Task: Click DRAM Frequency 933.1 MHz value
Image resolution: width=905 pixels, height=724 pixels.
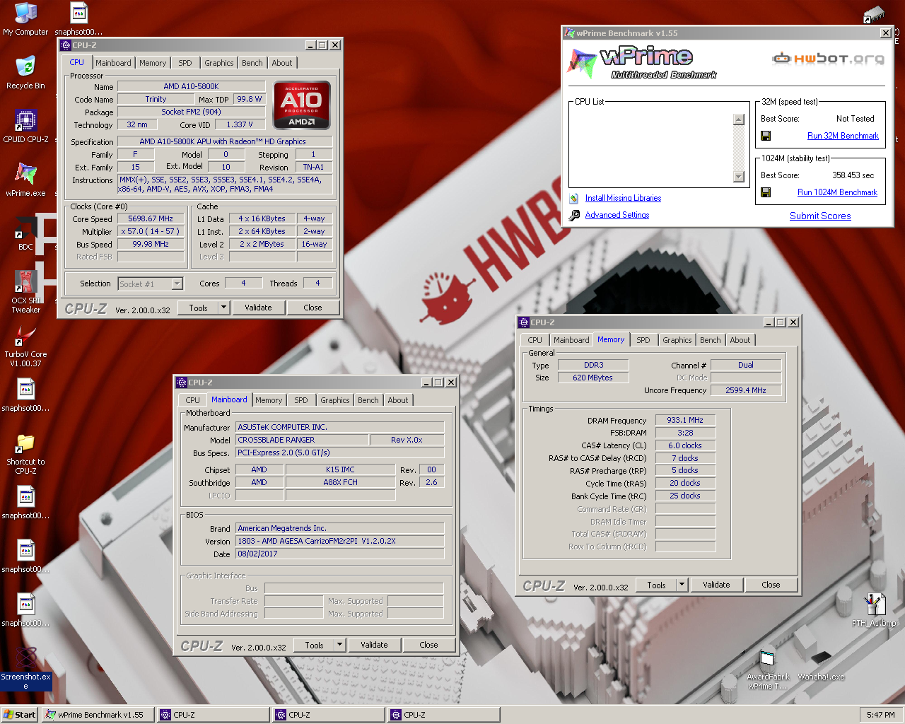Action: pyautogui.click(x=685, y=420)
